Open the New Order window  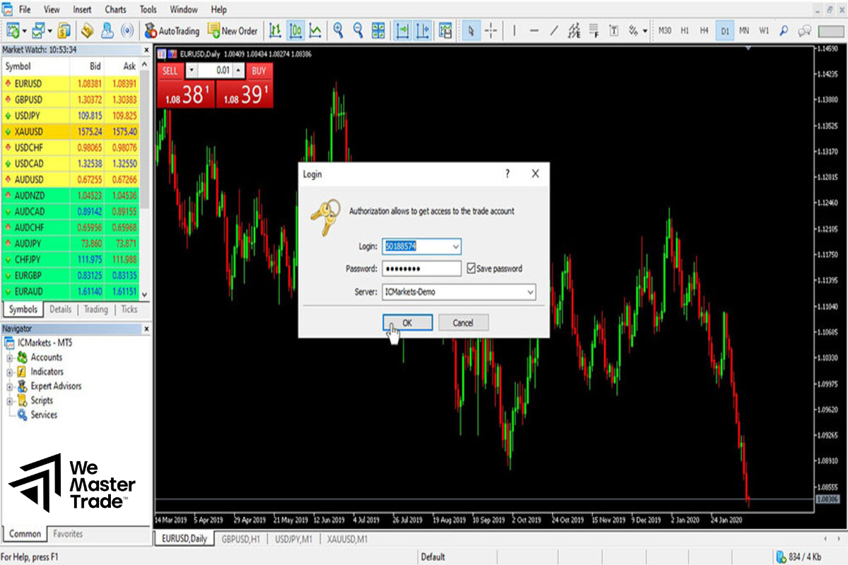[x=232, y=31]
